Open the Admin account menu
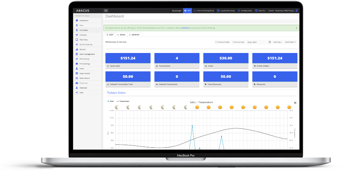343x172 pixels. click(x=281, y=11)
